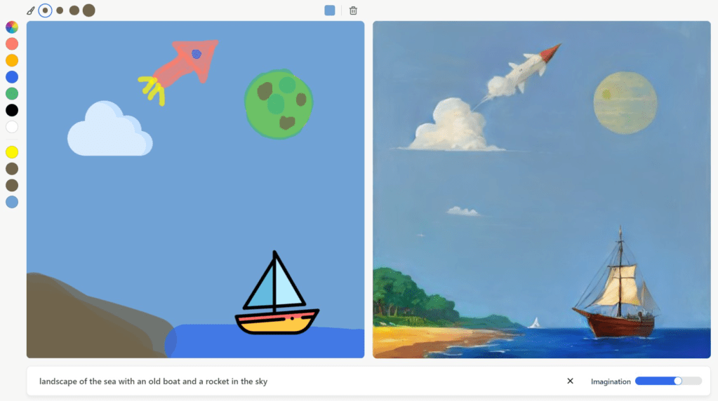Select the royal blue color swatch

[x=12, y=77]
